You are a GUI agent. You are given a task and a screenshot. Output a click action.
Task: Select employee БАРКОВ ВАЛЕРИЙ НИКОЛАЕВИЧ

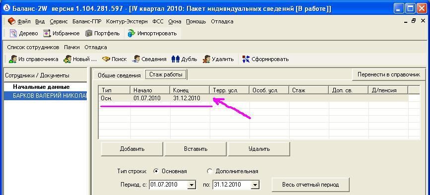tap(46, 96)
